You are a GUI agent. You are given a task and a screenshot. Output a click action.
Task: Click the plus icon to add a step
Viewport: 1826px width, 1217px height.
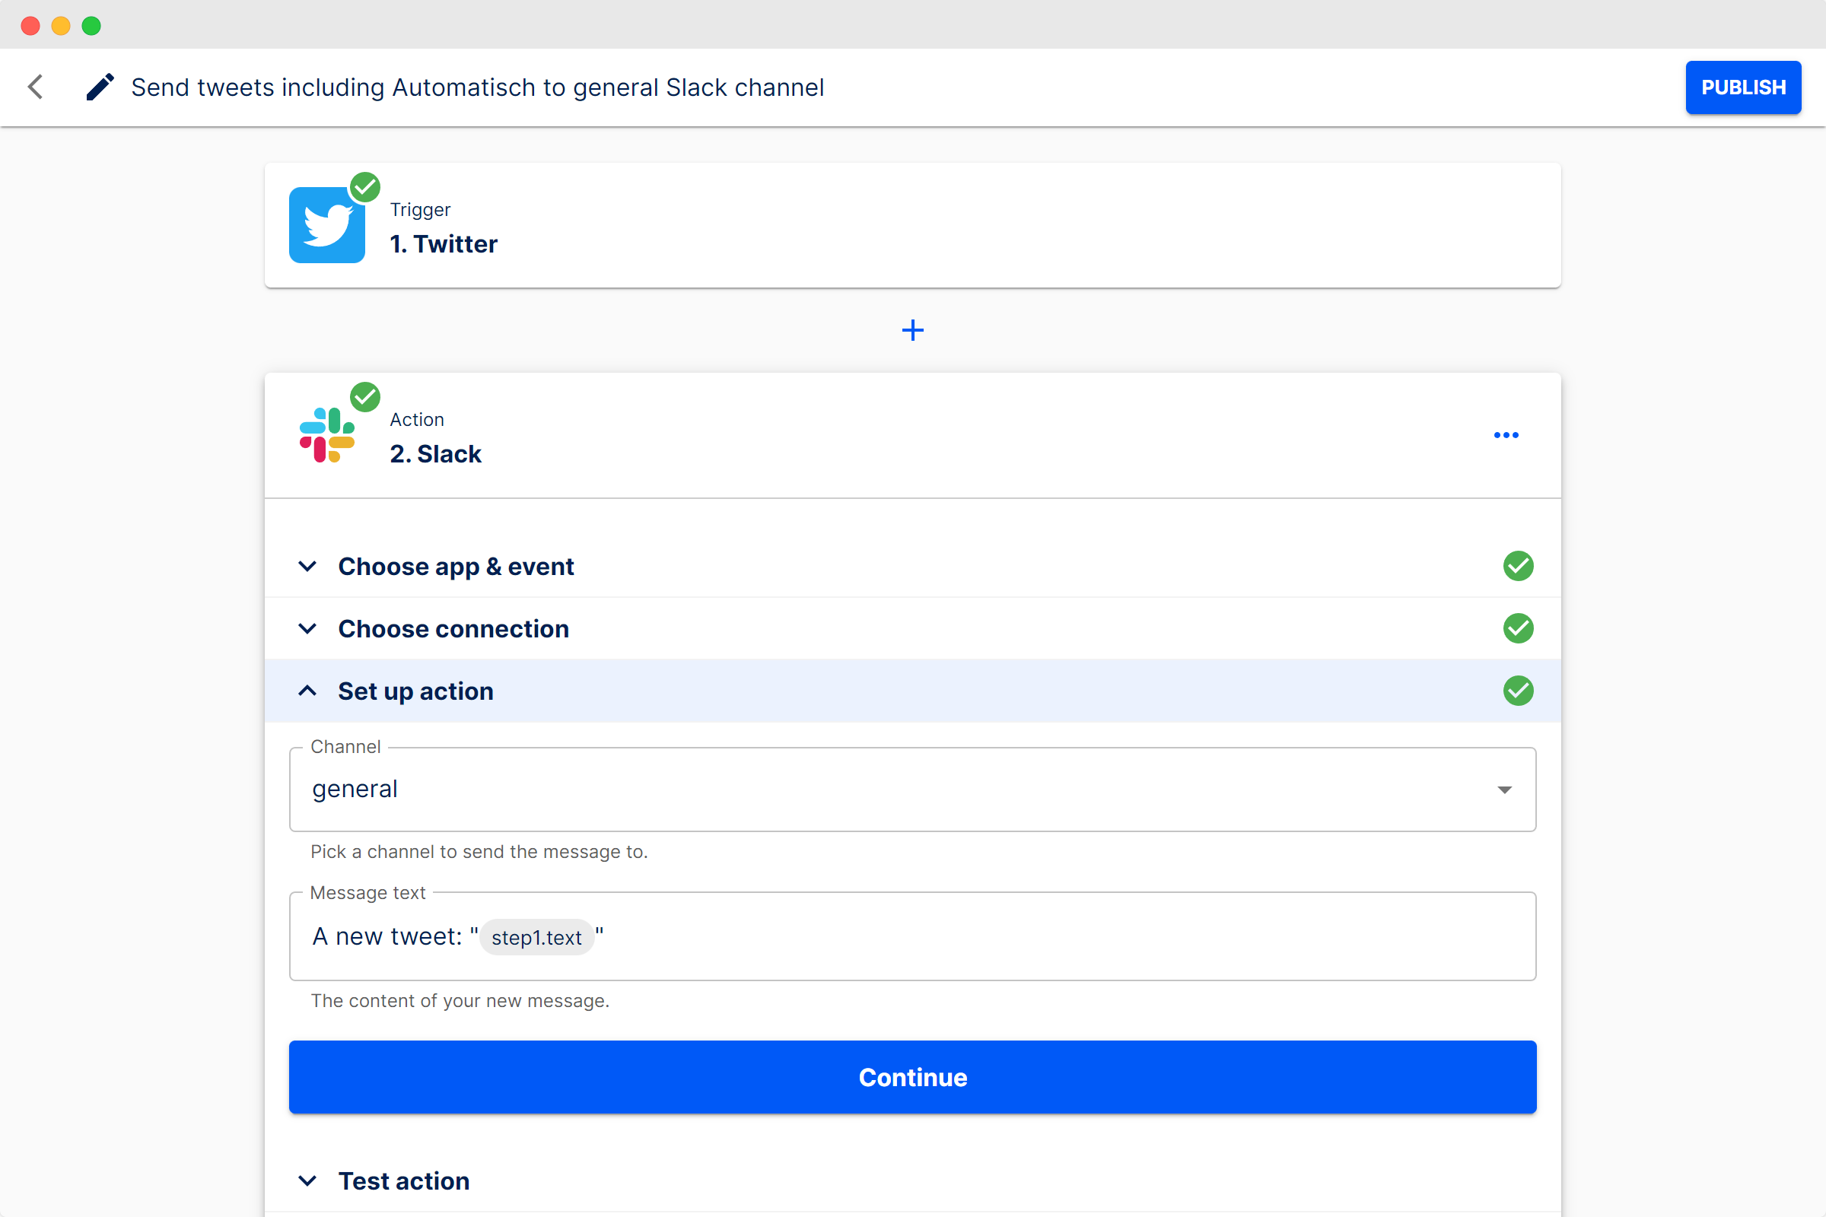pyautogui.click(x=912, y=330)
